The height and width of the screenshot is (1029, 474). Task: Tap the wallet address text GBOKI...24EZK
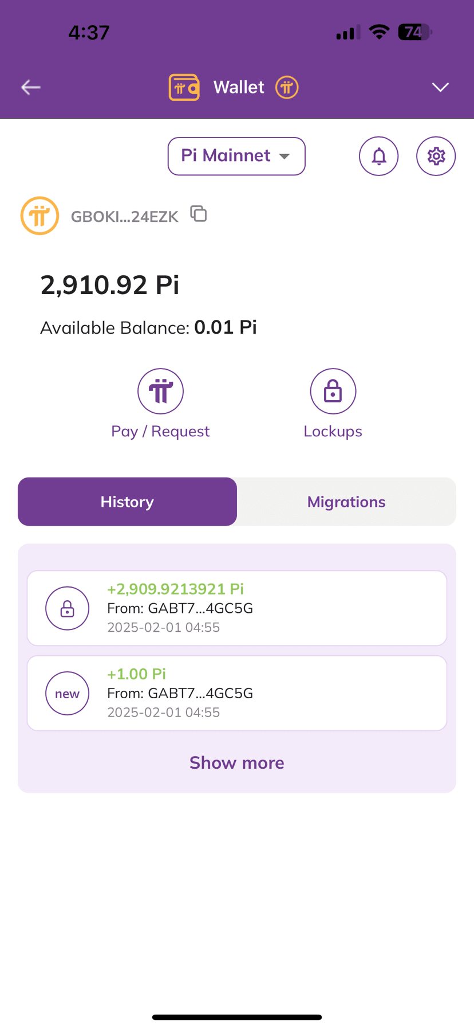click(125, 216)
